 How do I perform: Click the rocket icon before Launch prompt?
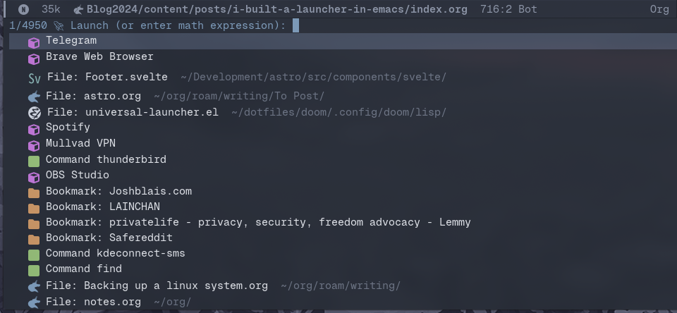pos(59,25)
